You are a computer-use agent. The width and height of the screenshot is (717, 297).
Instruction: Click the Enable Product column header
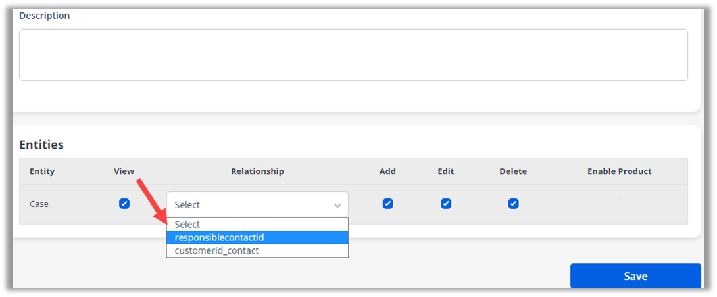pyautogui.click(x=619, y=171)
